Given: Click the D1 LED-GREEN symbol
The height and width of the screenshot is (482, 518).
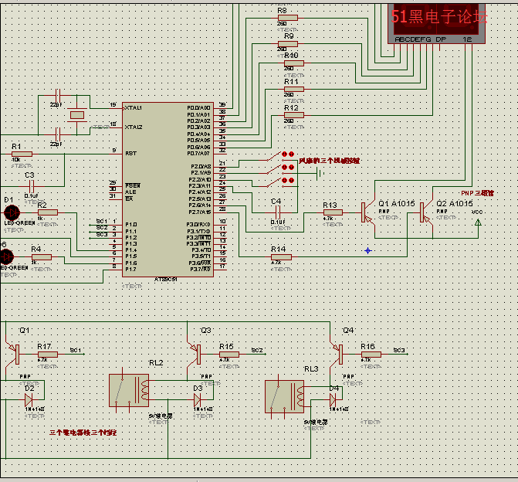Looking at the screenshot, I should [12, 213].
